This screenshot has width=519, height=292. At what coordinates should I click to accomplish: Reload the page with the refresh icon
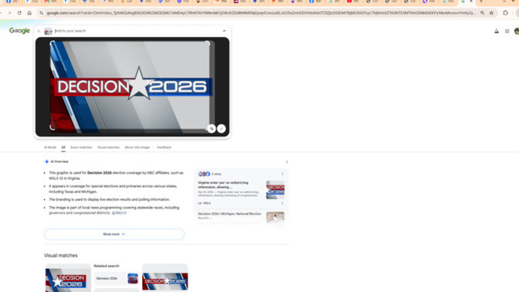coord(19,13)
